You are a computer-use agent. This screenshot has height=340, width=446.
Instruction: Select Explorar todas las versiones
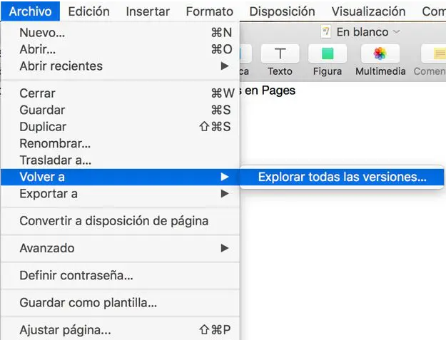pos(342,177)
